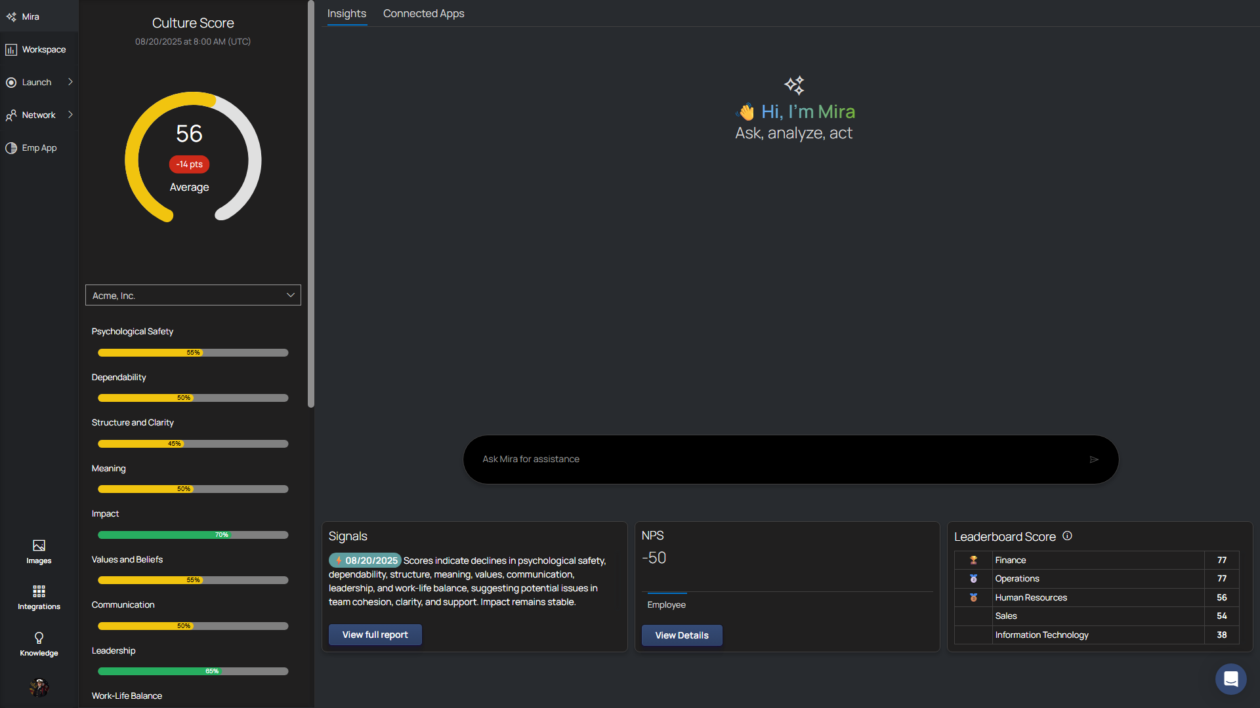The image size is (1260, 708).
Task: Click the Leaderboard Score info icon
Action: 1067,536
